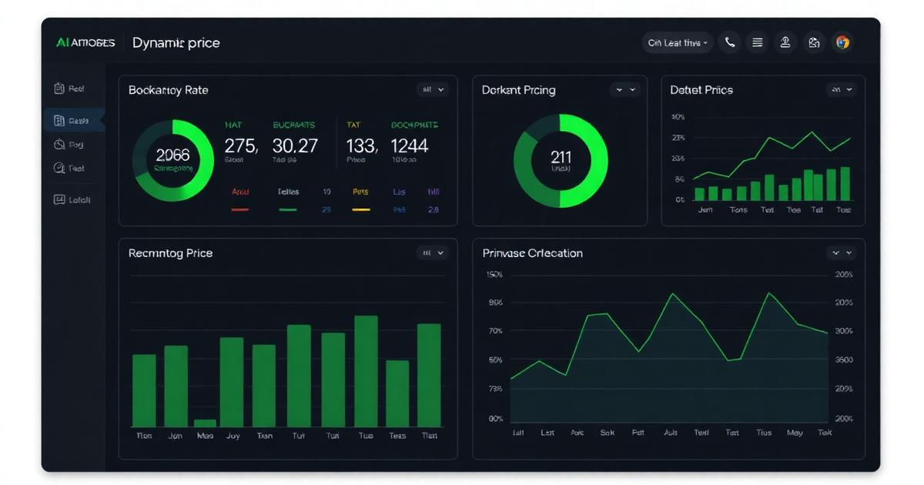Open the Dorkant Prcing panel dropdown
The width and height of the screenshot is (924, 485).
pos(624,89)
